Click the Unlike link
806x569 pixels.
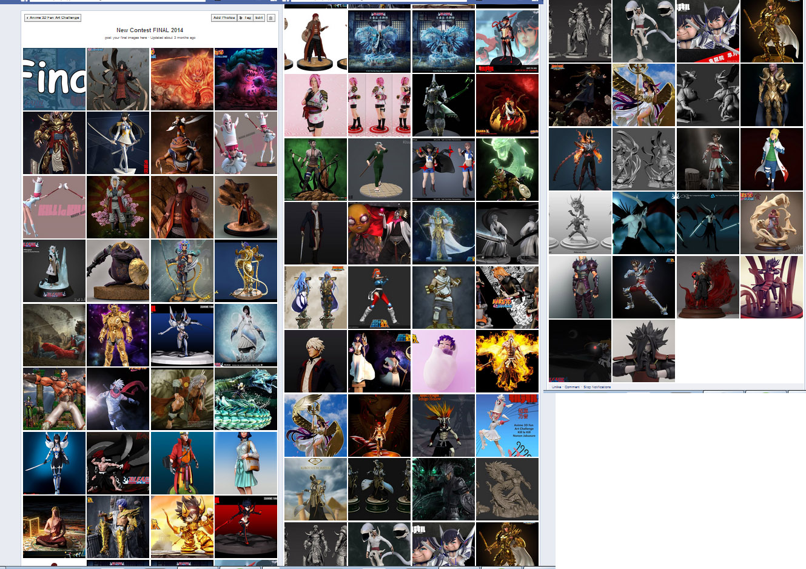(556, 386)
